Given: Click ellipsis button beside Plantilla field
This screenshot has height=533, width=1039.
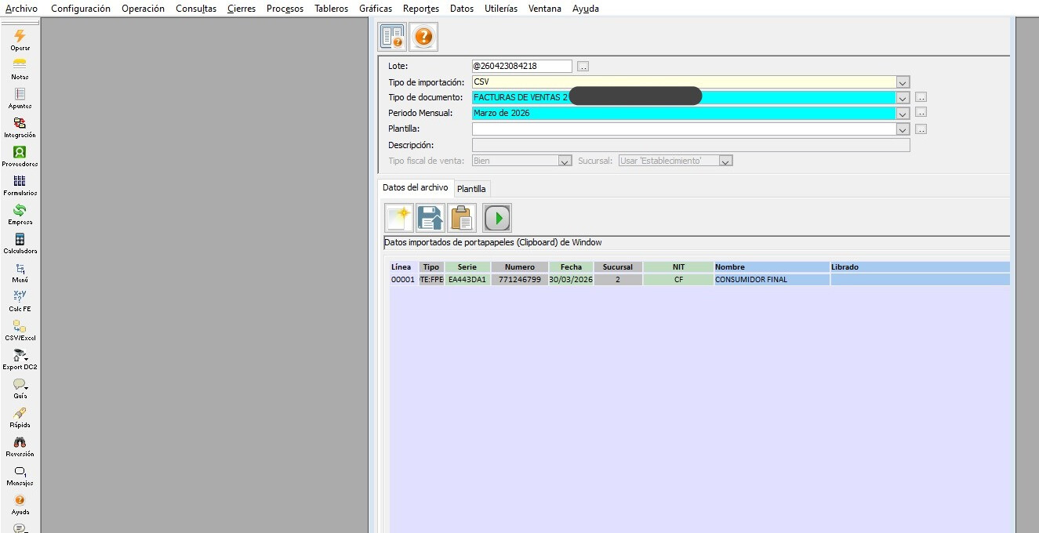Looking at the screenshot, I should coord(921,129).
